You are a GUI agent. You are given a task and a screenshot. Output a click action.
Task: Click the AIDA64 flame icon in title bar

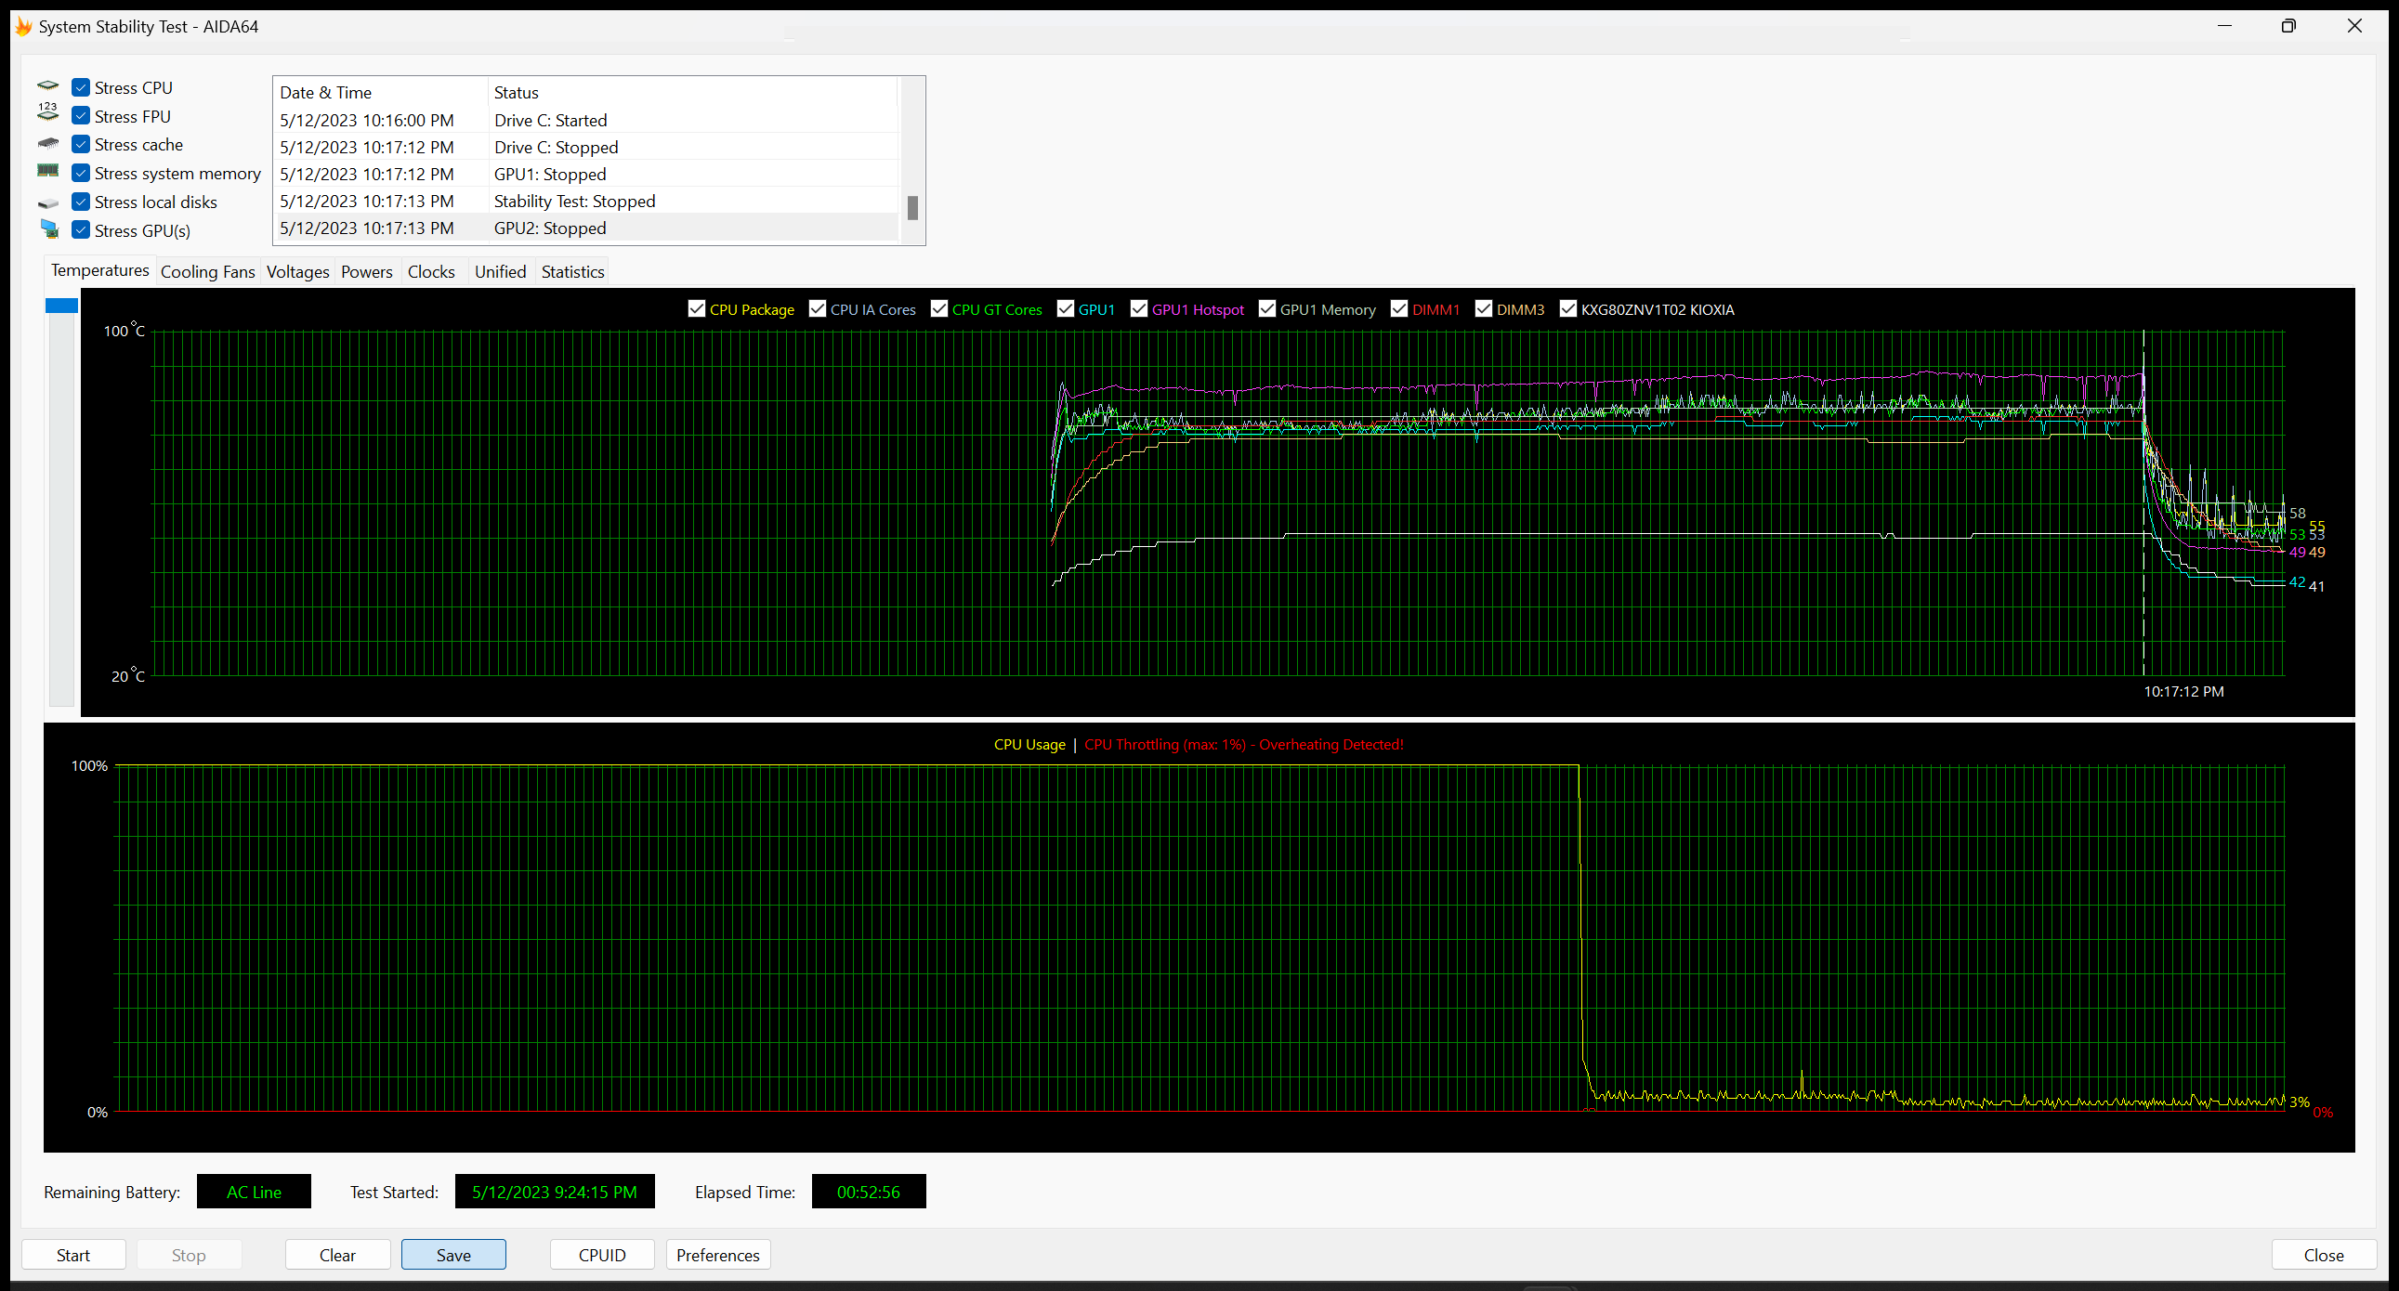23,26
